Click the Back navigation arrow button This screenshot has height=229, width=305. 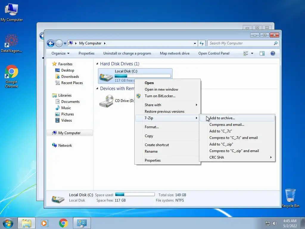51,43
